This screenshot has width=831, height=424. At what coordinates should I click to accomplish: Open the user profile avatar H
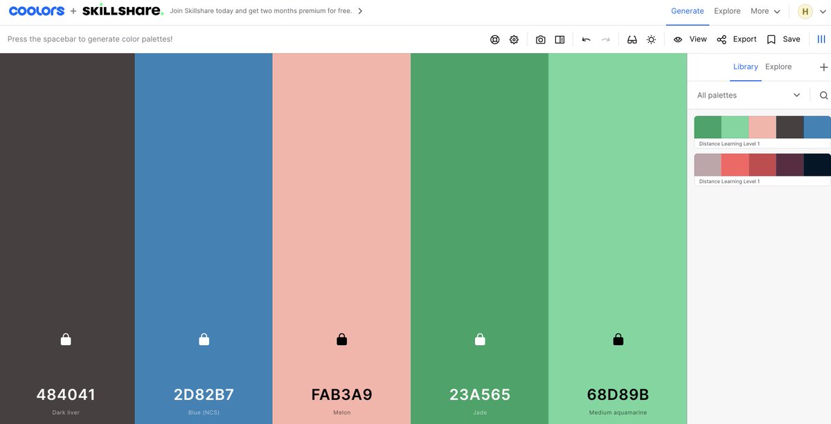tap(805, 11)
